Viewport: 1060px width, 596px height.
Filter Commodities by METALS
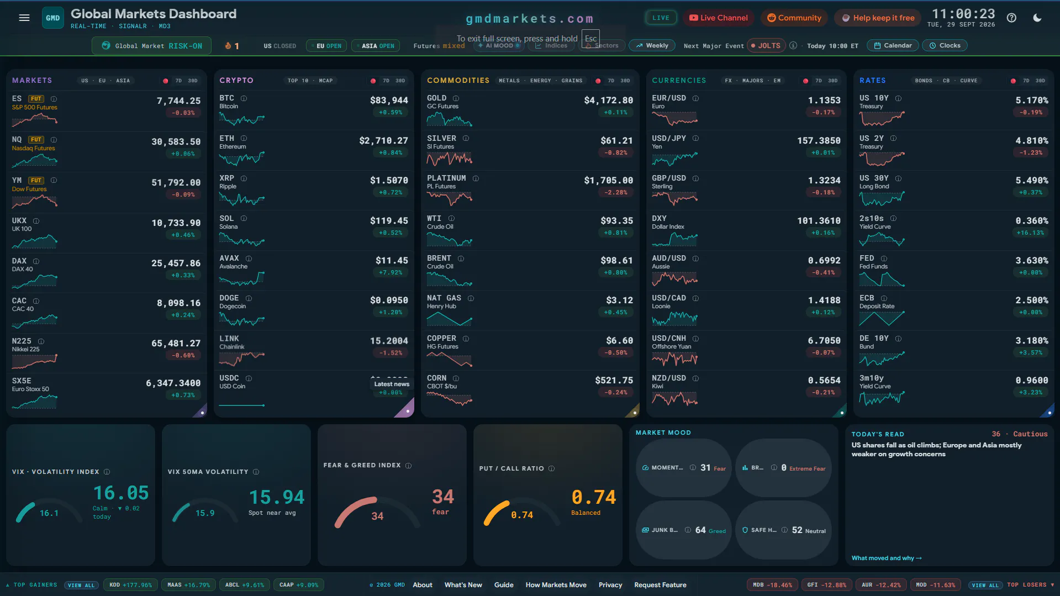(x=509, y=81)
